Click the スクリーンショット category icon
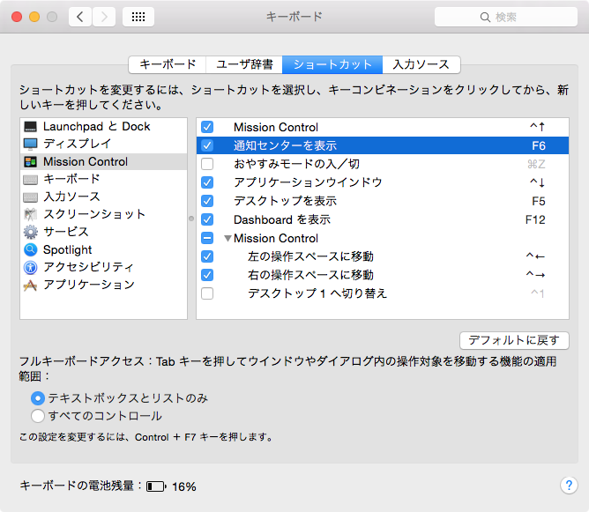This screenshot has height=512, width=589. 31,214
